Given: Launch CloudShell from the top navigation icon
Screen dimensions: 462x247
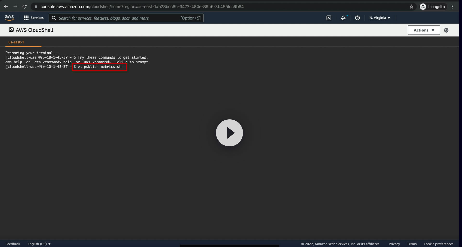Looking at the screenshot, I should click(x=329, y=18).
